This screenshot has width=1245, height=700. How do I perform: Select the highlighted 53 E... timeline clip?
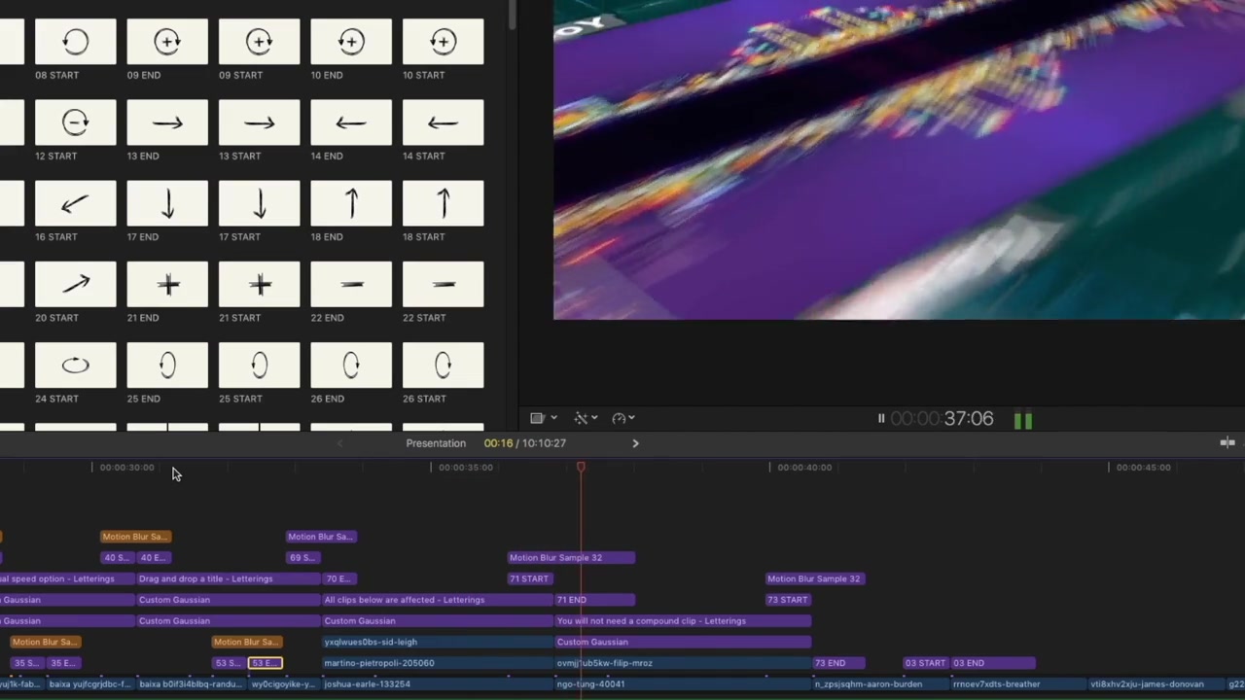click(266, 663)
